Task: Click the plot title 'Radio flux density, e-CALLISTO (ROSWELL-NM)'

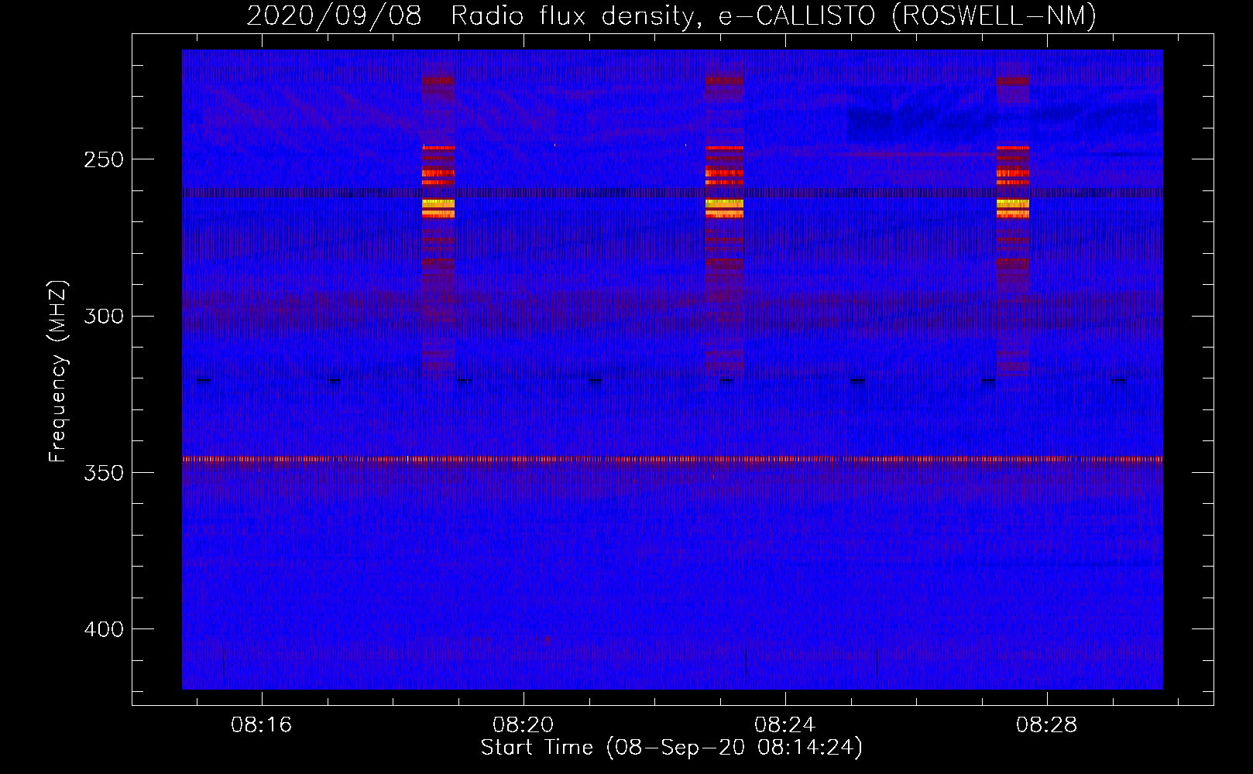Action: (x=774, y=15)
